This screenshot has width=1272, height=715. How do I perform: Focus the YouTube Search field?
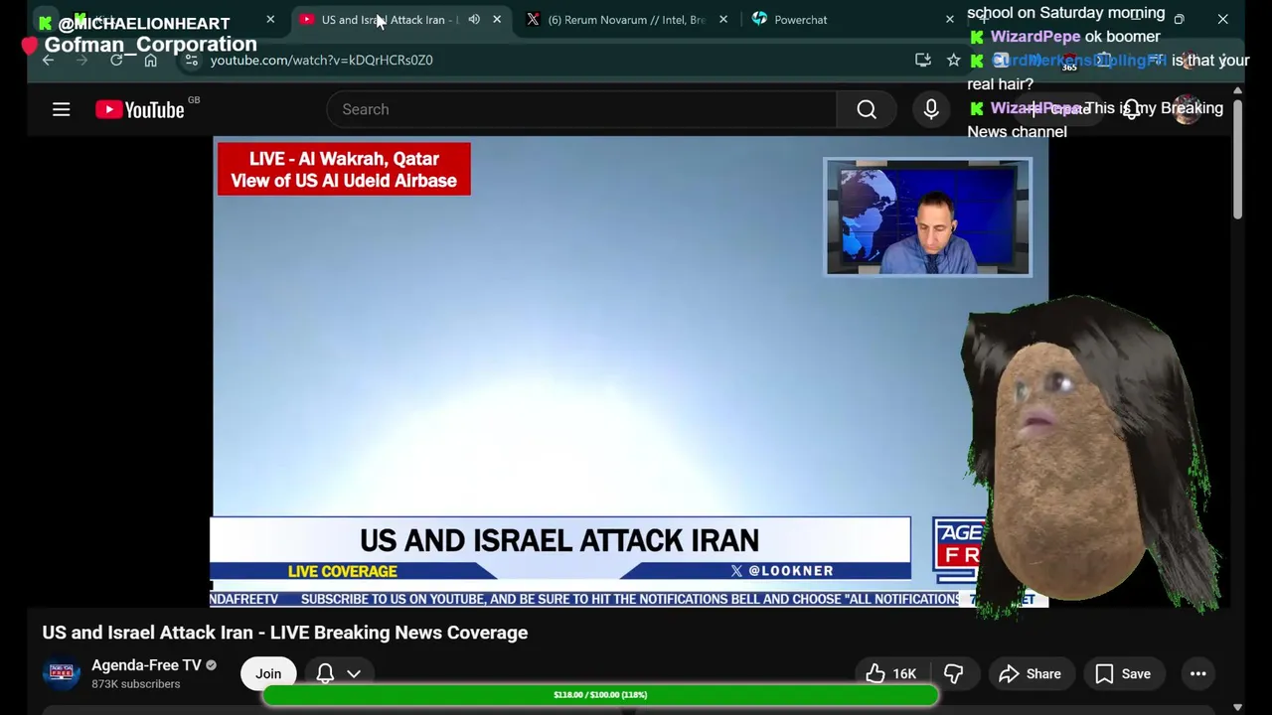click(x=580, y=109)
